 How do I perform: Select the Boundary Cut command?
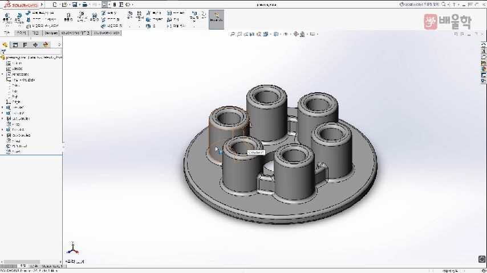point(112,26)
